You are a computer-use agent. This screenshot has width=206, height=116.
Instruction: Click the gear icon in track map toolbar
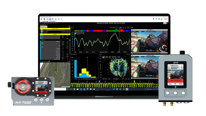[49, 61]
